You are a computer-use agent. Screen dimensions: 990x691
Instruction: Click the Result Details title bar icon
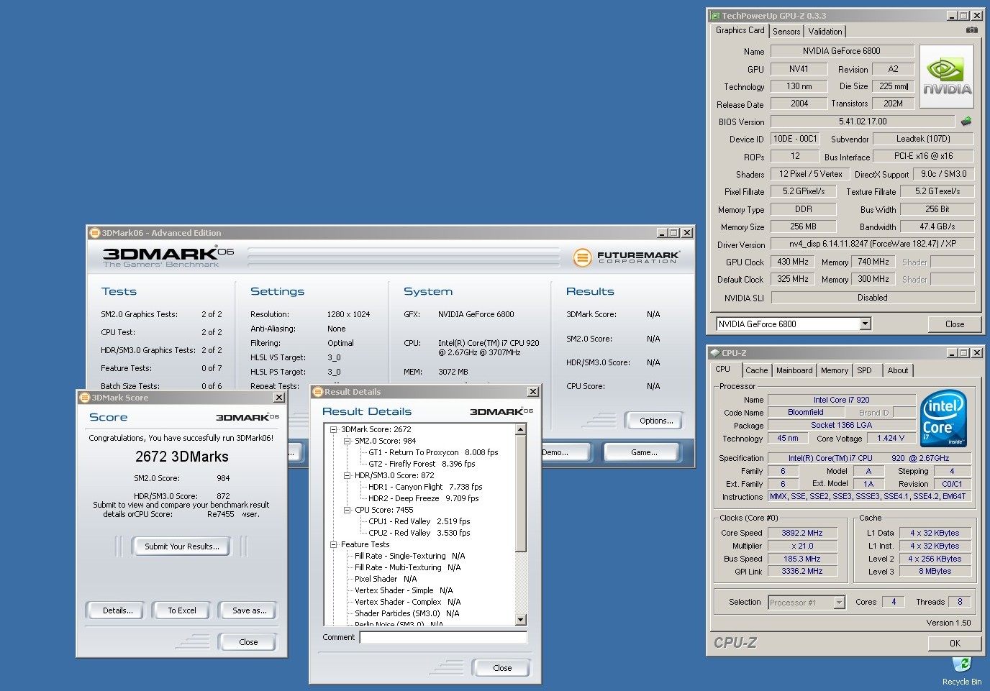[x=318, y=392]
